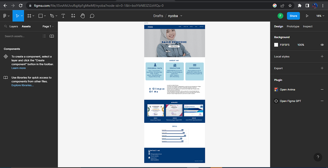This screenshot has height=168, width=328.
Task: Toggle Background fill visibility eye icon
Action: [322, 45]
